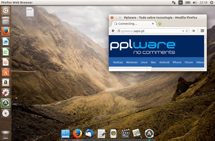The image size is (215, 141).
Task: Open LibreOffice Calc from launcher
Action: tap(6, 52)
